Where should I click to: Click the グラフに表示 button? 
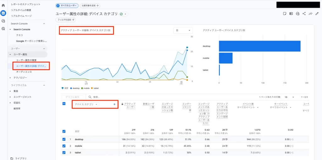pyautogui.click(x=72, y=97)
